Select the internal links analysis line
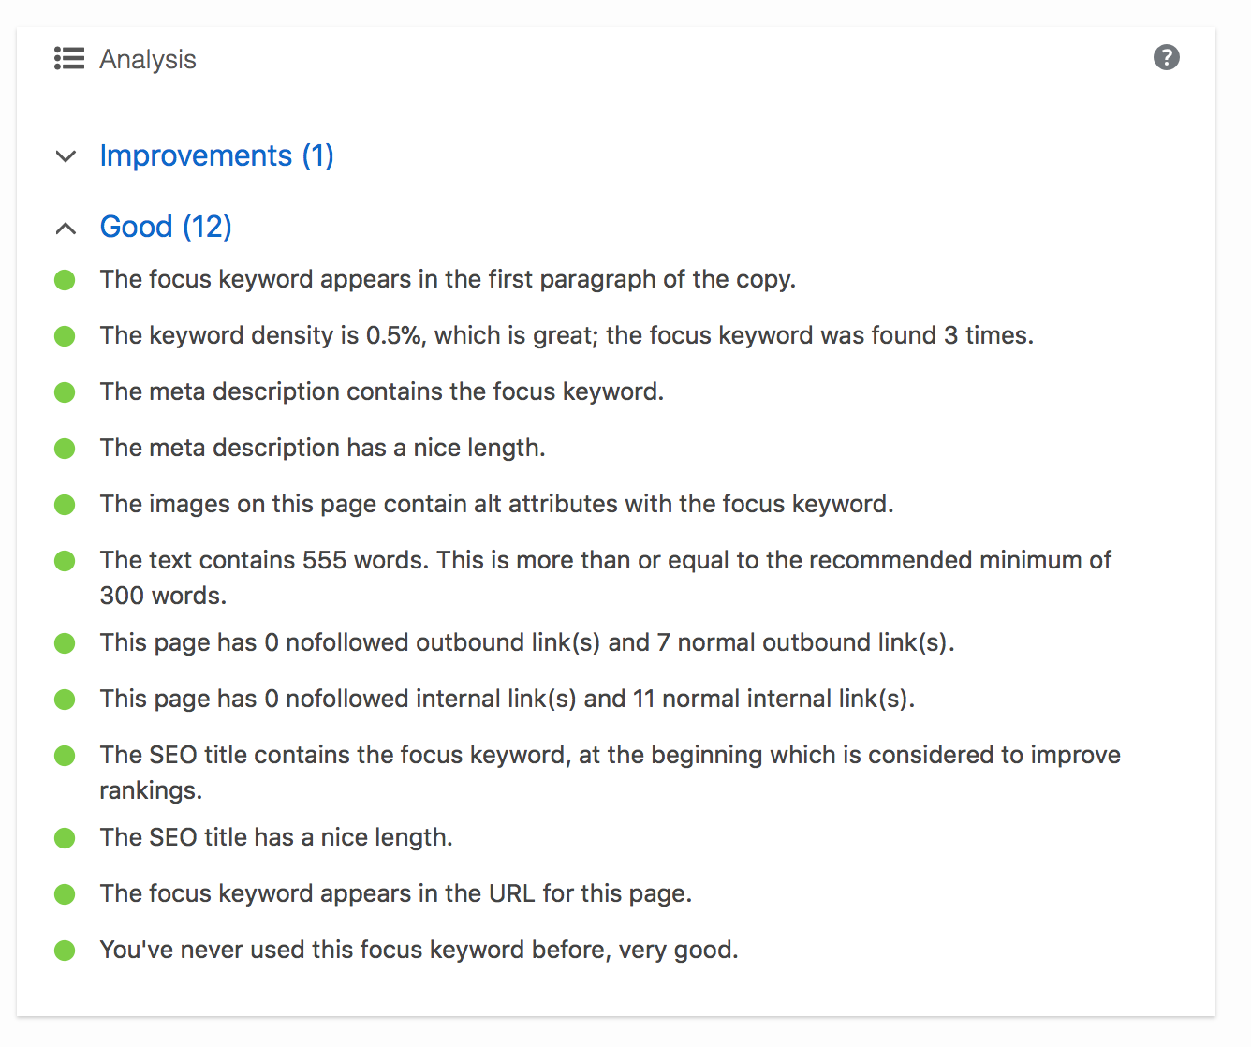Screen dimensions: 1251x1047 click(508, 699)
